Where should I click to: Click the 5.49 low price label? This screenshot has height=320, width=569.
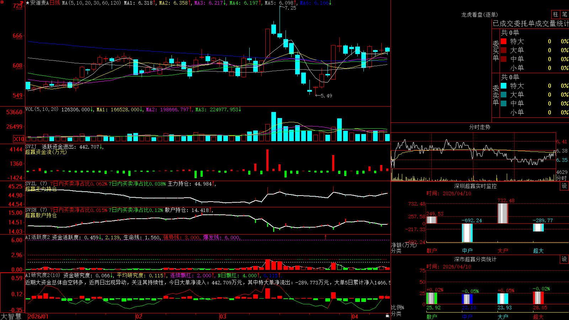coord(326,96)
